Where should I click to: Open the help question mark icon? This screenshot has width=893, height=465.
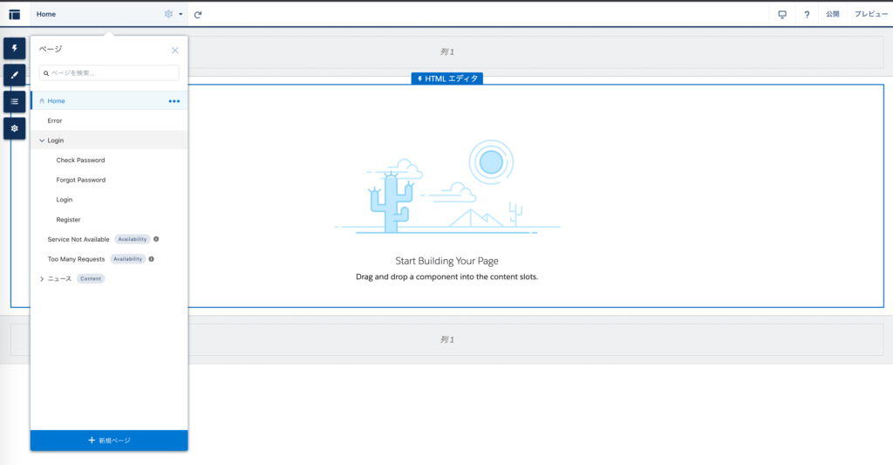[x=807, y=15]
